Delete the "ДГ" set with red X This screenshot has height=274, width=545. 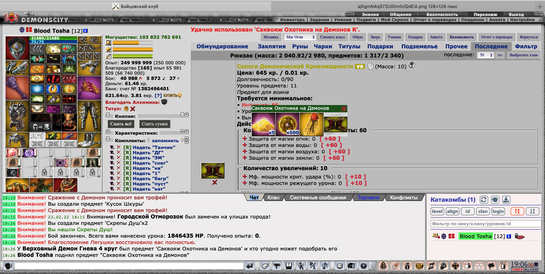click(x=118, y=153)
